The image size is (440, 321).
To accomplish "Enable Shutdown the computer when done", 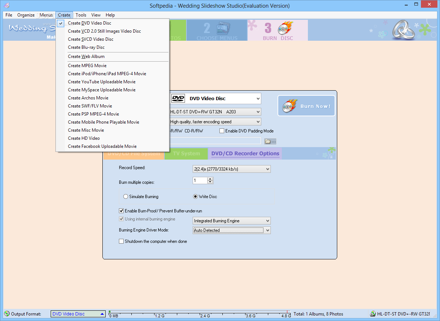I will tap(121, 241).
